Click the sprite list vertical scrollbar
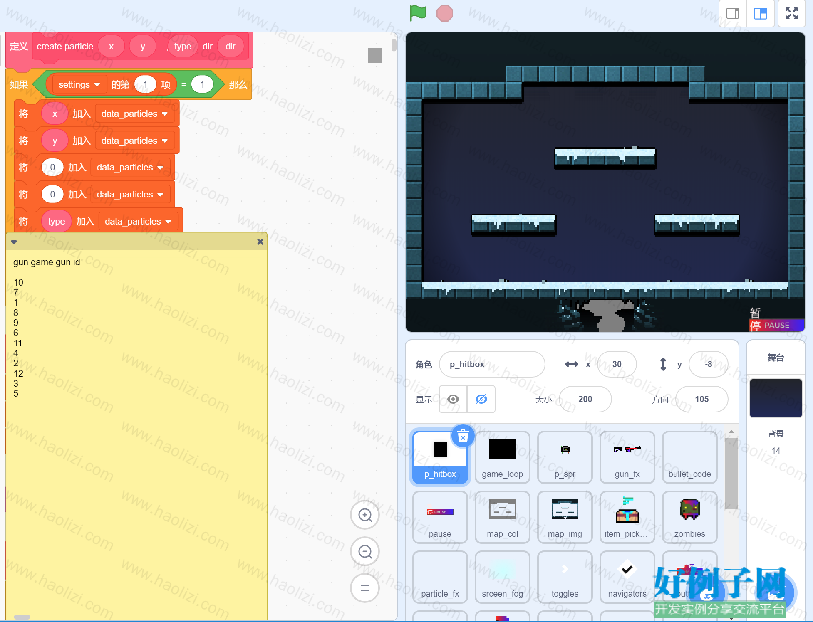813x622 pixels. pos(731,474)
